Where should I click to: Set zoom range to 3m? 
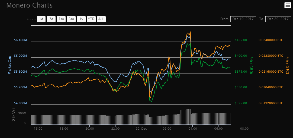(x=71, y=19)
